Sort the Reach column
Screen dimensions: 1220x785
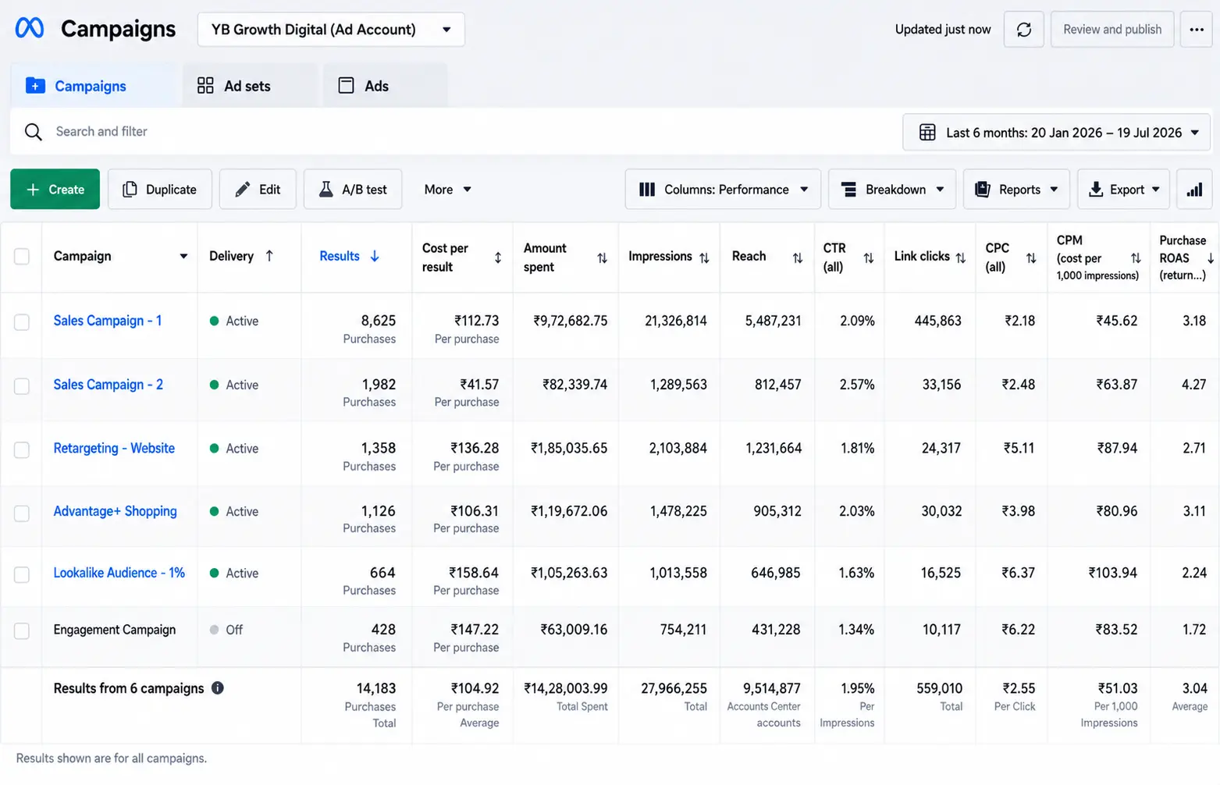point(797,258)
